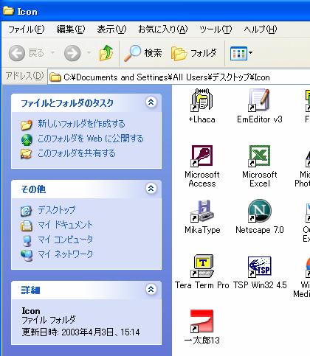Click the share folder task icon
This screenshot has width=310, height=356.
click(26, 154)
